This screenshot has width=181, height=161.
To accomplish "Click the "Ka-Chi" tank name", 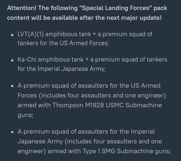I will 27,60.
